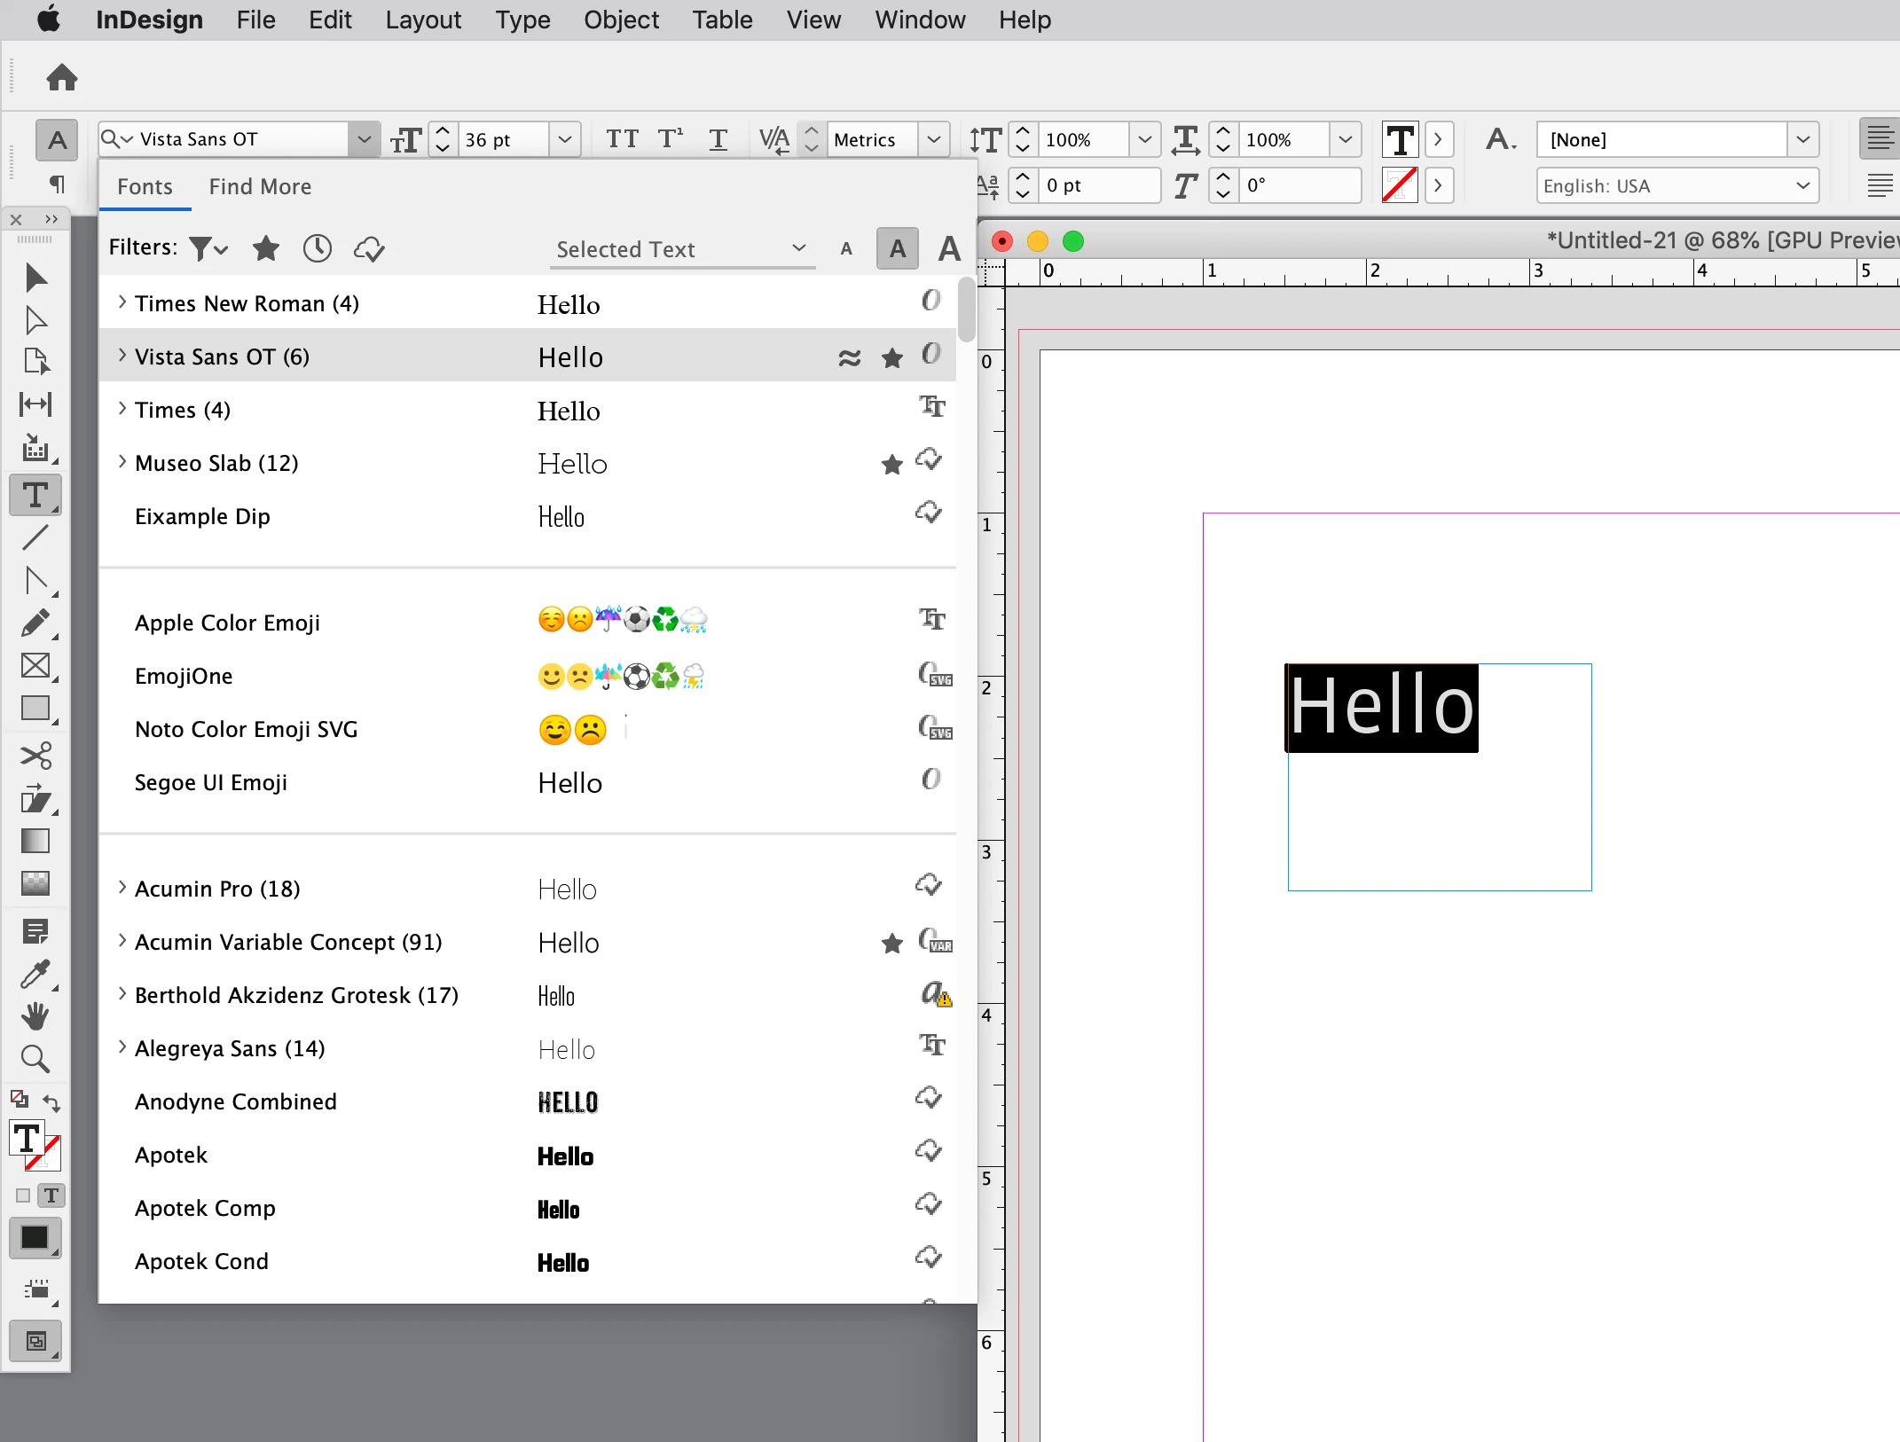Select the Line tool

tap(35, 537)
